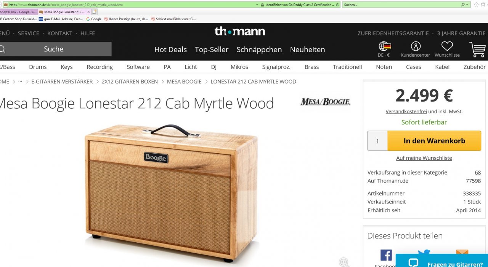Click the Auf meine Wunschliste link
The image size is (488, 267).
424,158
